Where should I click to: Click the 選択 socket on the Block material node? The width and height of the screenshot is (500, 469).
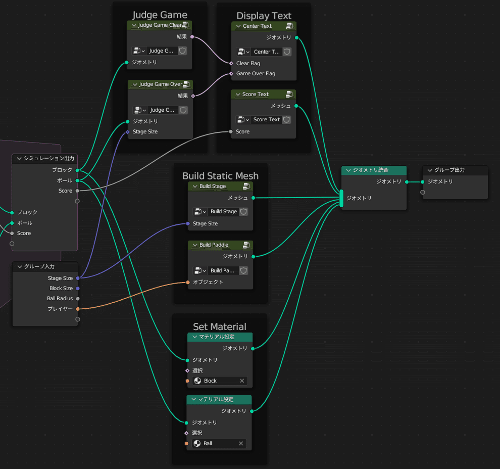187,370
